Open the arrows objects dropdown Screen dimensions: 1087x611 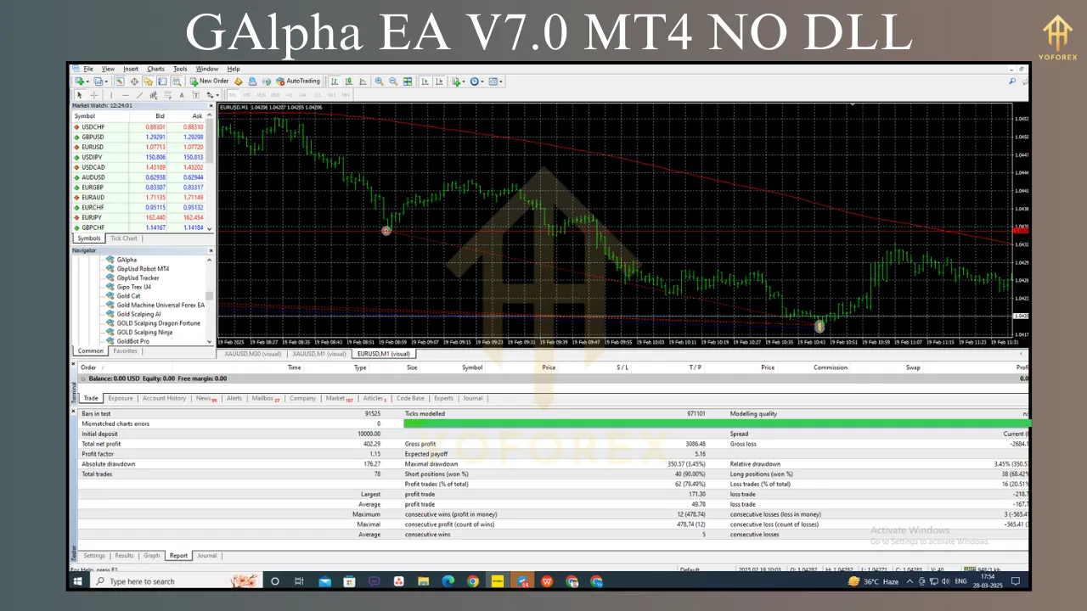pyautogui.click(x=212, y=95)
